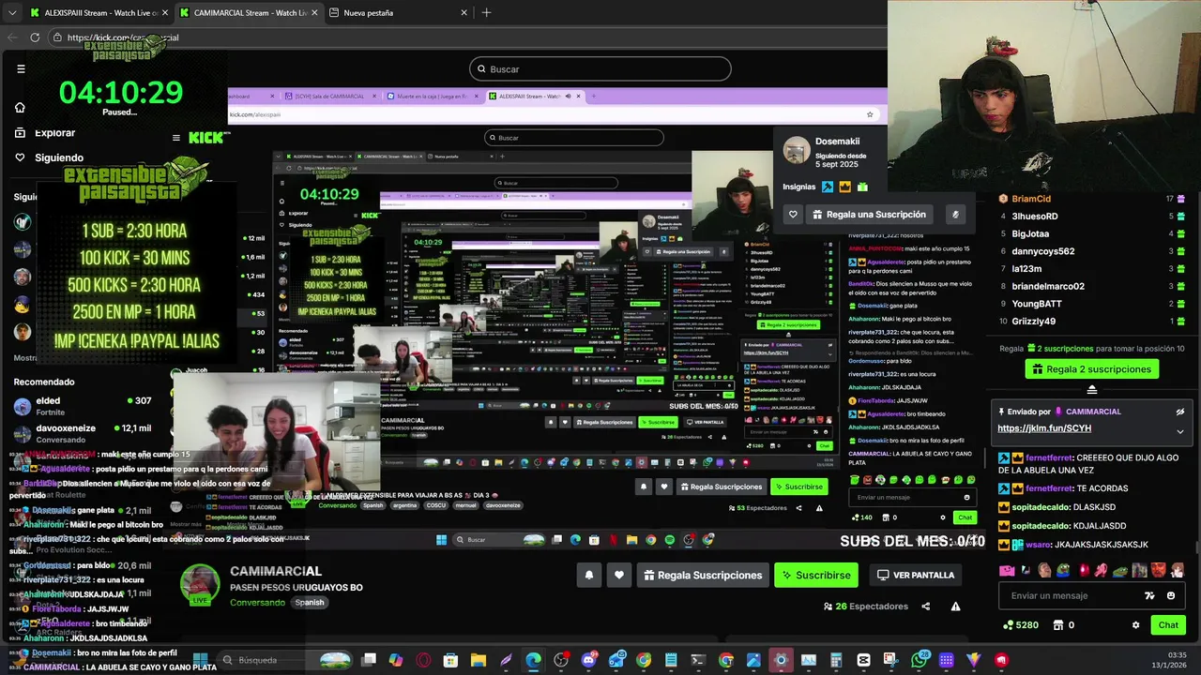Open Opera from the Windows taskbar
This screenshot has width=1201, height=675.
tap(423, 660)
